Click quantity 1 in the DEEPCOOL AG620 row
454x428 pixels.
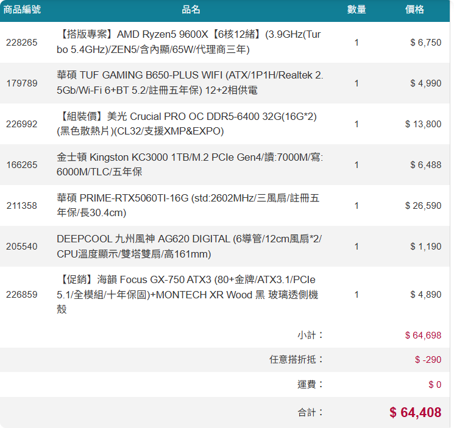(x=356, y=247)
